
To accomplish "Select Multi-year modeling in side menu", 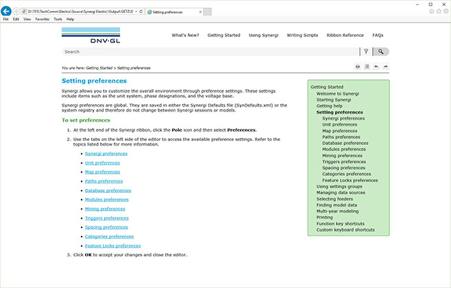I will click(x=337, y=211).
